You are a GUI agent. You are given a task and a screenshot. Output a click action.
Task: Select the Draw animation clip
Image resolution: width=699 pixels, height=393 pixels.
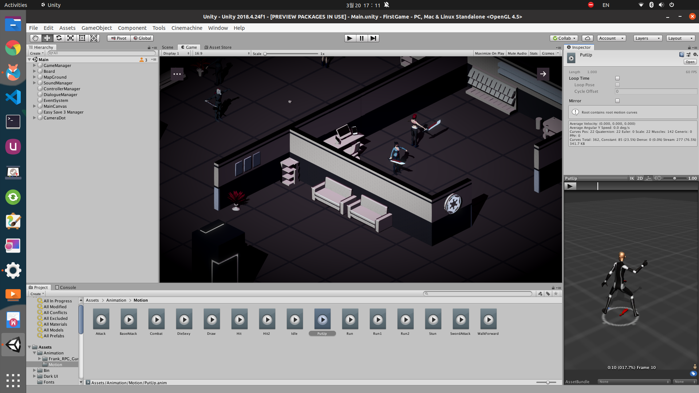click(x=212, y=322)
